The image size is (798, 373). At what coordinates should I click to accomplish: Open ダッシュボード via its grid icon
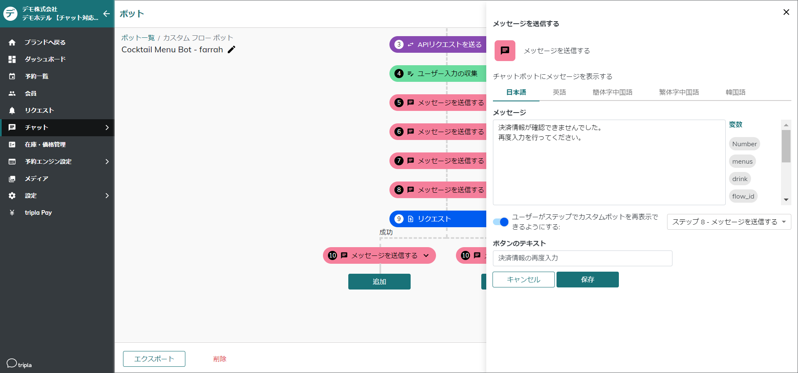point(12,59)
